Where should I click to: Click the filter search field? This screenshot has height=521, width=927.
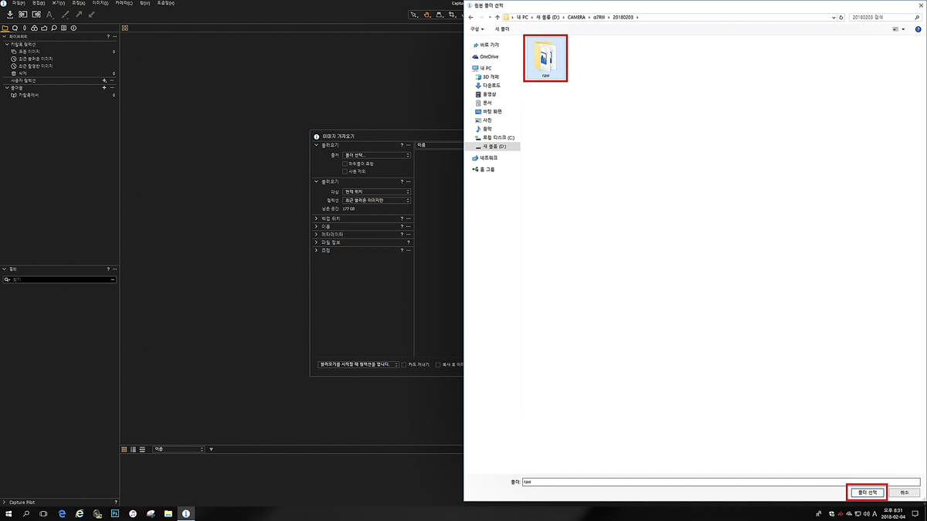[59, 279]
